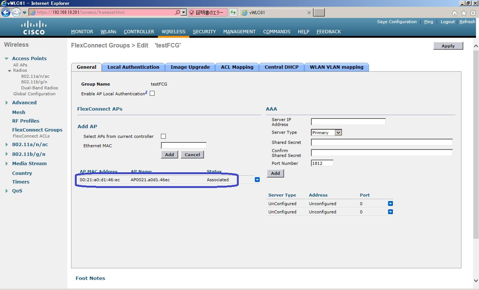Switch to the Central DHCP tab

click(281, 67)
